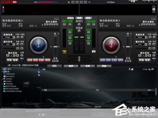This screenshot has height=118, width=158.
Task: Click left deck 音调 pitch-bend right arrow
Action: point(57,61)
